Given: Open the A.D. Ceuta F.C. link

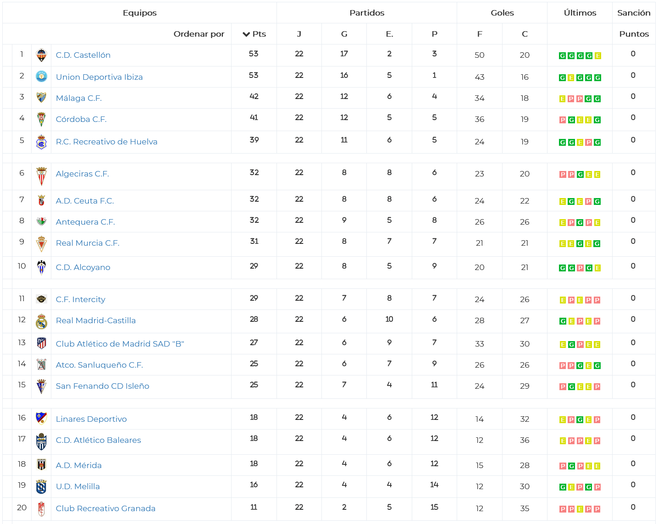Looking at the screenshot, I should [x=85, y=201].
